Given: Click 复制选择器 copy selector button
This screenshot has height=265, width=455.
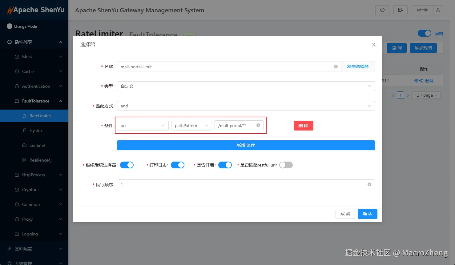Looking at the screenshot, I should click(x=358, y=66).
